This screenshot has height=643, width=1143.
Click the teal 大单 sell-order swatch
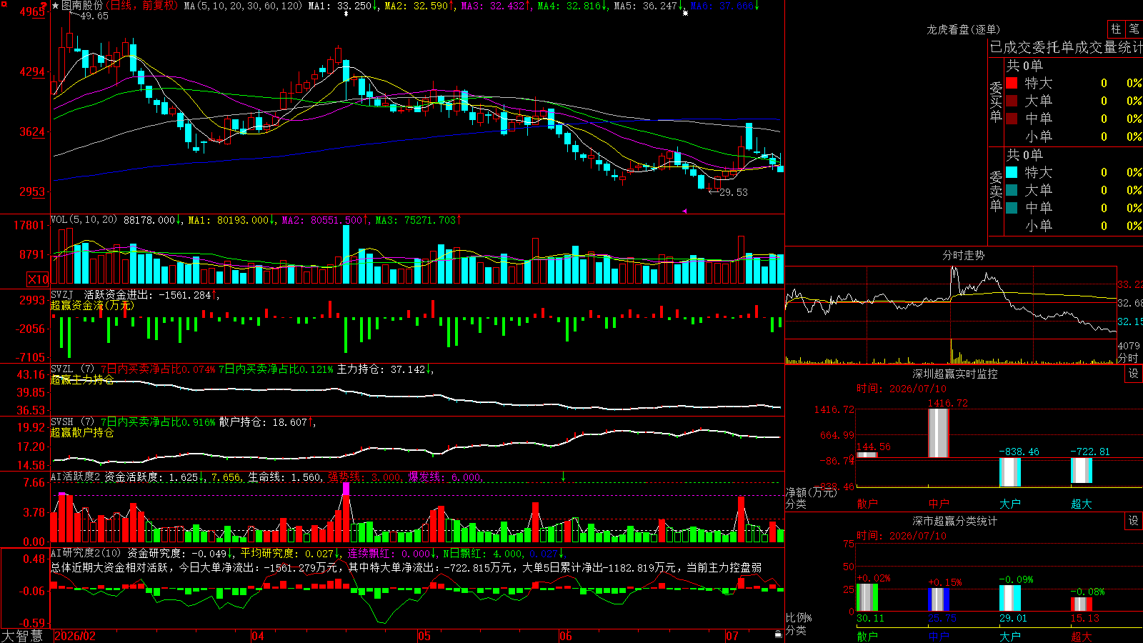coord(1012,190)
